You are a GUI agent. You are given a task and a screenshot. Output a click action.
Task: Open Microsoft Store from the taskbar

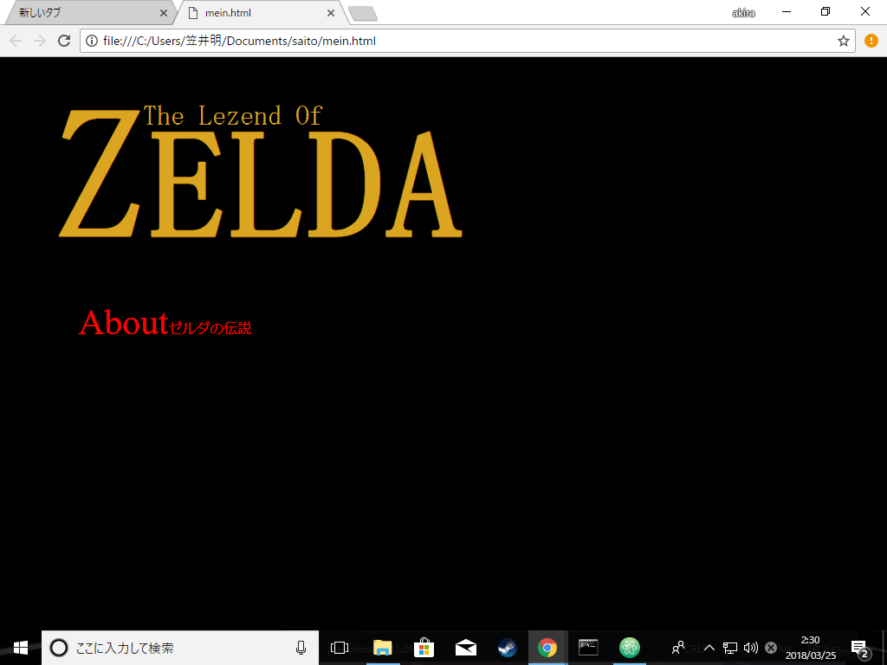(x=424, y=648)
